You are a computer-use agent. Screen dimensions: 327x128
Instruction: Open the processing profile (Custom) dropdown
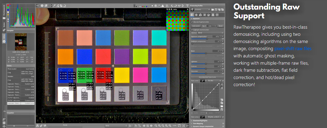point(202,9)
